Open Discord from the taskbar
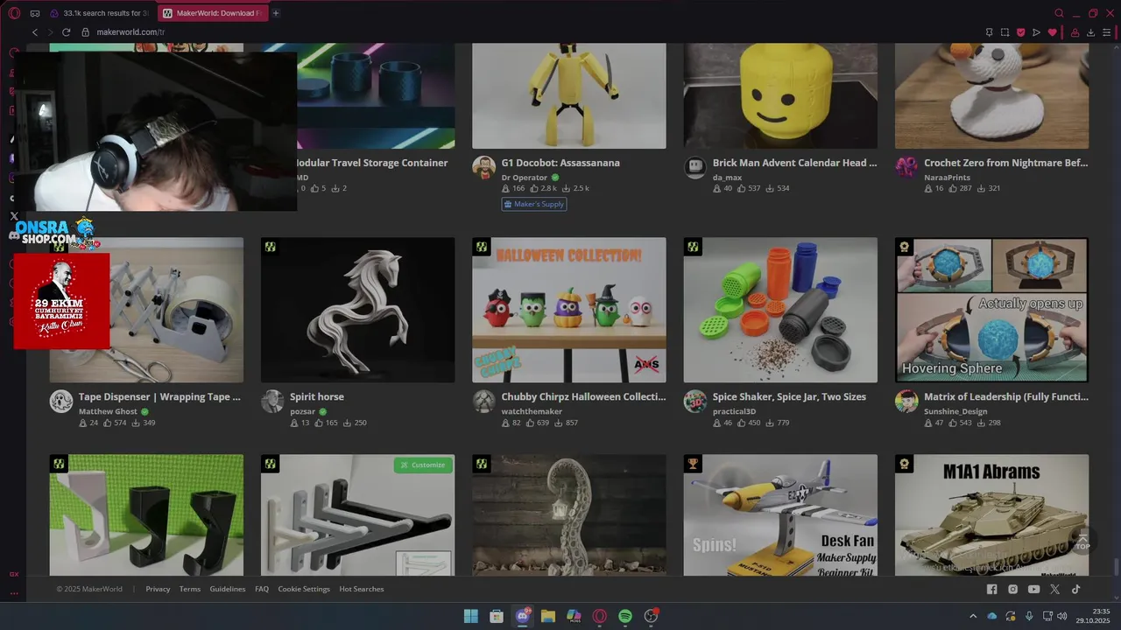 (x=523, y=616)
